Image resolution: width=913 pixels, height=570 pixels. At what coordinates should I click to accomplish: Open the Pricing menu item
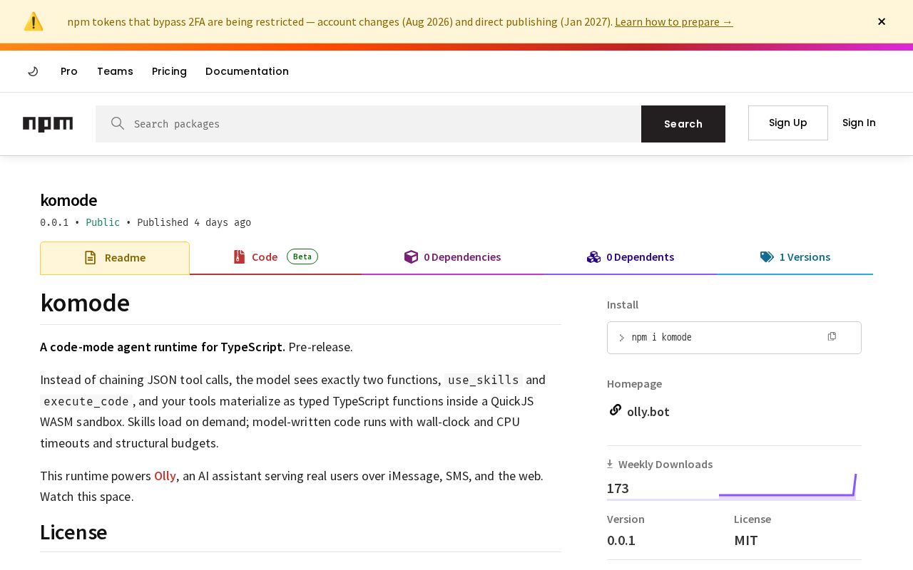(169, 71)
